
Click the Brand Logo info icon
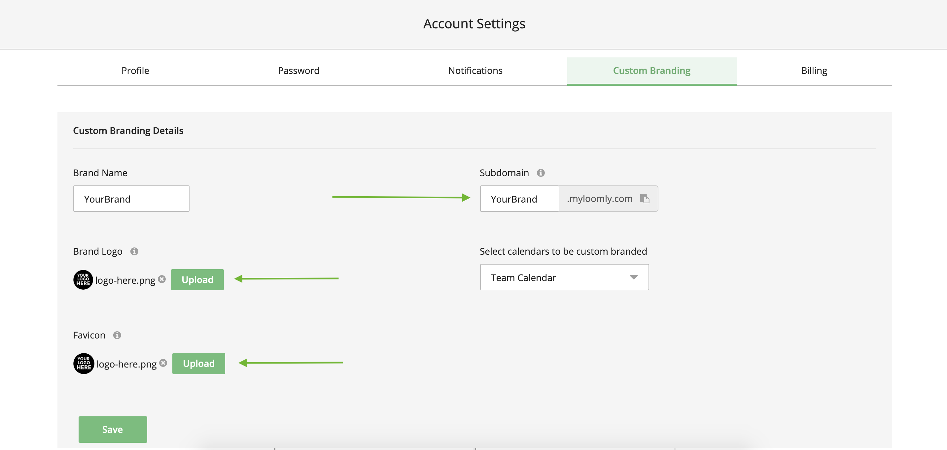(x=134, y=251)
